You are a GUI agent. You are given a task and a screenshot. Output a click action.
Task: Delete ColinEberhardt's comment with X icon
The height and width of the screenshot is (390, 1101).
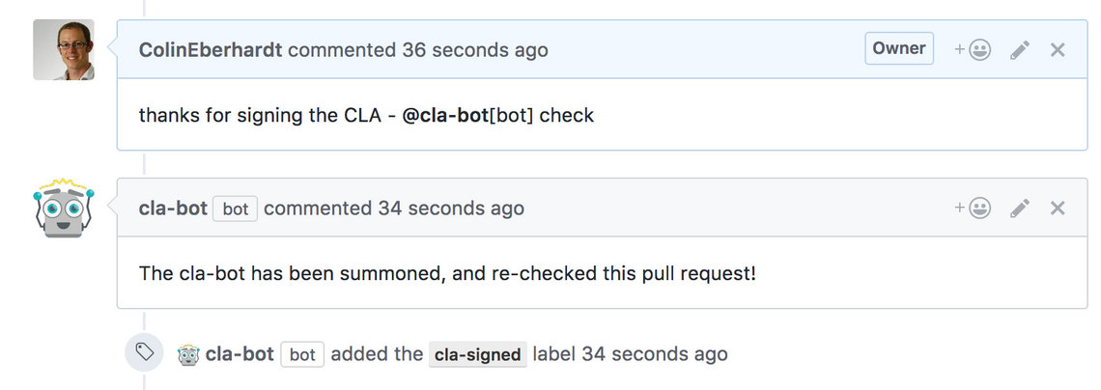coord(1058,49)
